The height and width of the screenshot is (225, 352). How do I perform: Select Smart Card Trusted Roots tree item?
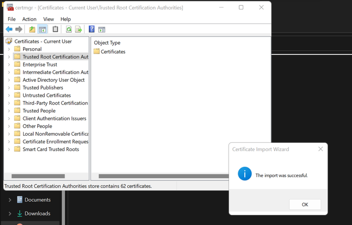[51, 149]
